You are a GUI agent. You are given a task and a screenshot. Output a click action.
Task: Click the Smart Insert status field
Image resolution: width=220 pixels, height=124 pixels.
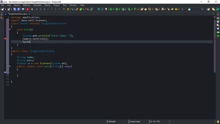(135, 122)
